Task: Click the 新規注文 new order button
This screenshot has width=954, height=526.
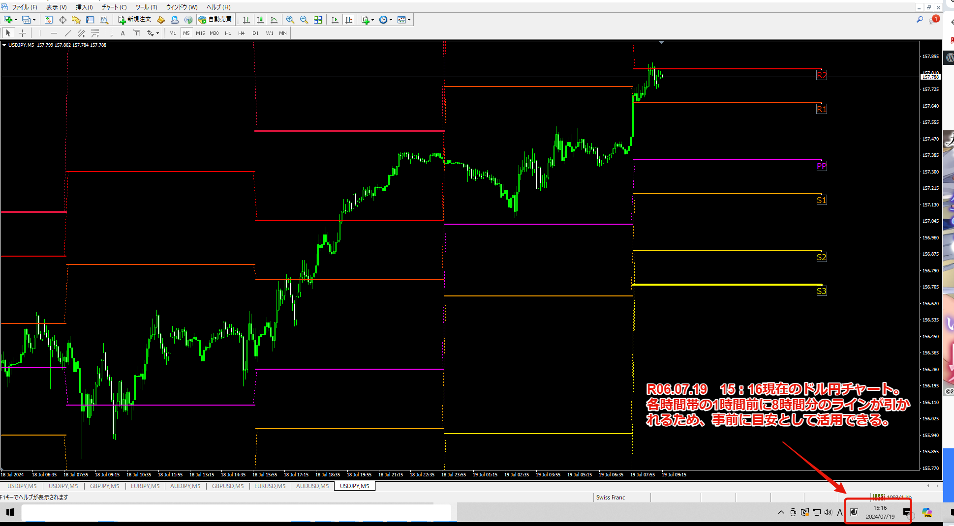Action: pyautogui.click(x=135, y=20)
